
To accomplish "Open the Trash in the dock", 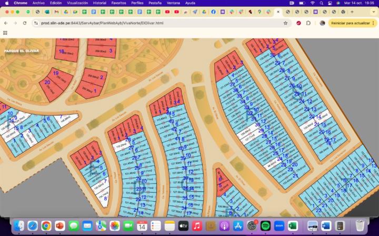I will pos(360,226).
